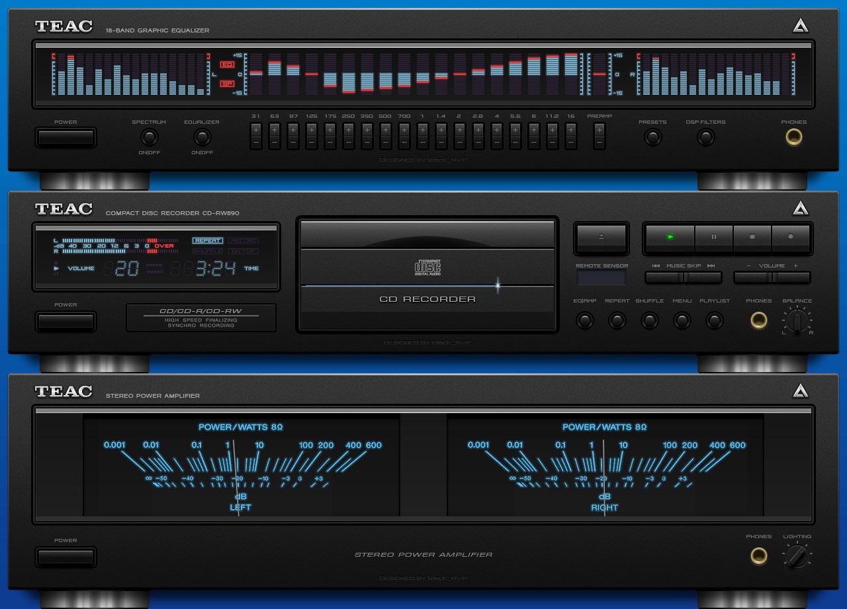
Task: Click the red SP indicator in the equalizer display
Action: [x=227, y=84]
